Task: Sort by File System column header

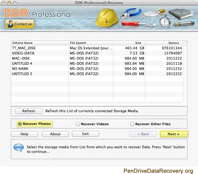Action: (x=91, y=43)
